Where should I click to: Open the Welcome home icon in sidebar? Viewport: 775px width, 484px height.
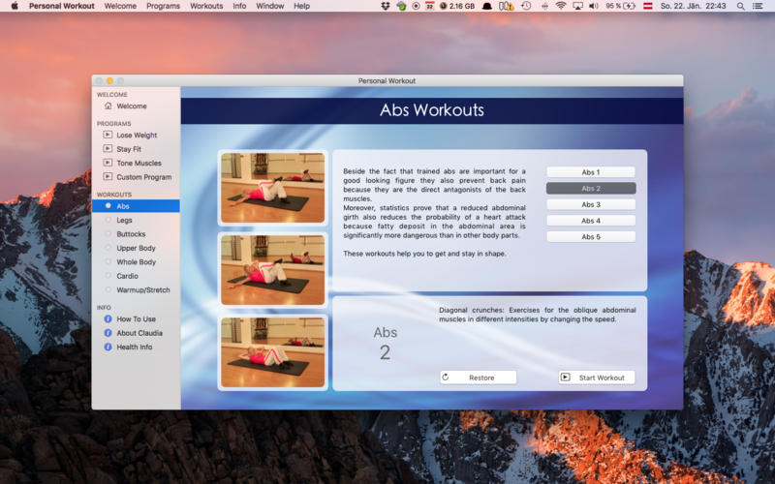[108, 106]
